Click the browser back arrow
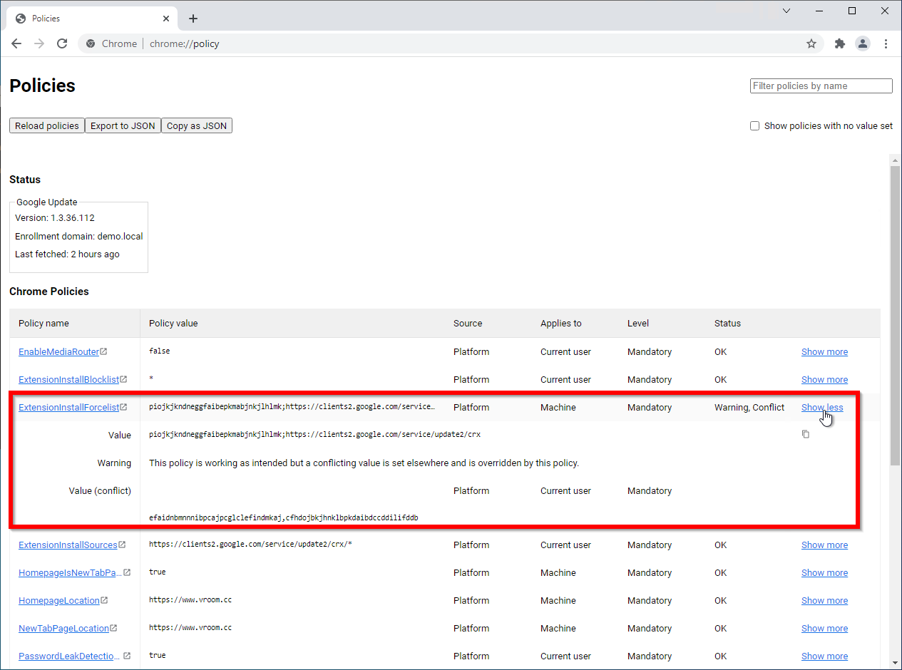The height and width of the screenshot is (670, 902). [16, 43]
